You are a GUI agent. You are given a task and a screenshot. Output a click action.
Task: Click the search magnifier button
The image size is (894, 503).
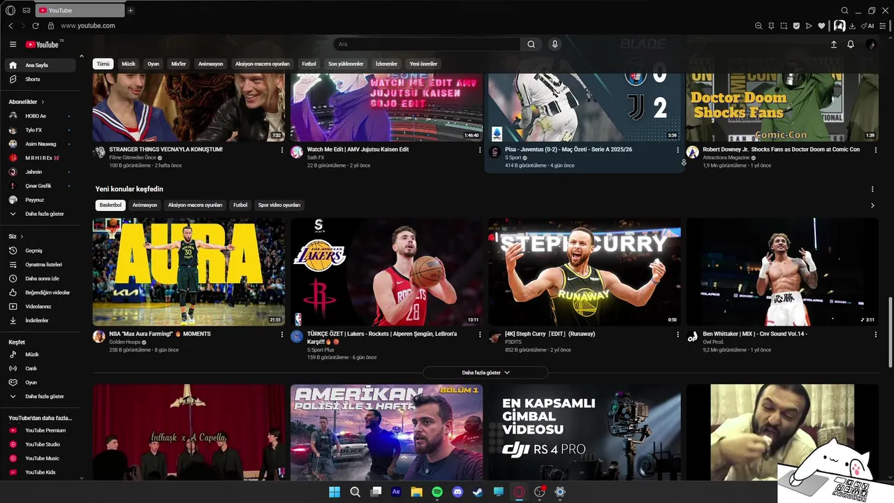pos(531,44)
